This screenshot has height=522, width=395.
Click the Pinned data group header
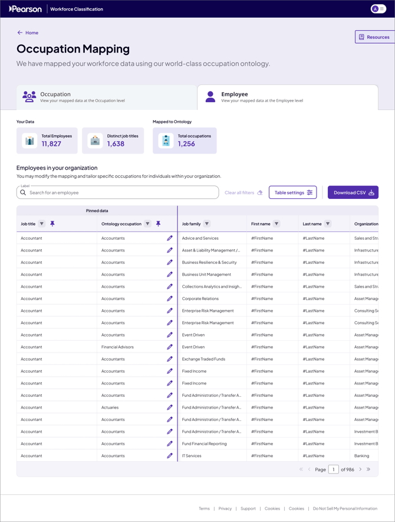click(97, 211)
